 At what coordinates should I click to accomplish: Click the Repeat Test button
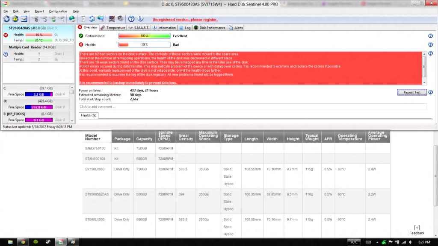coord(412,92)
